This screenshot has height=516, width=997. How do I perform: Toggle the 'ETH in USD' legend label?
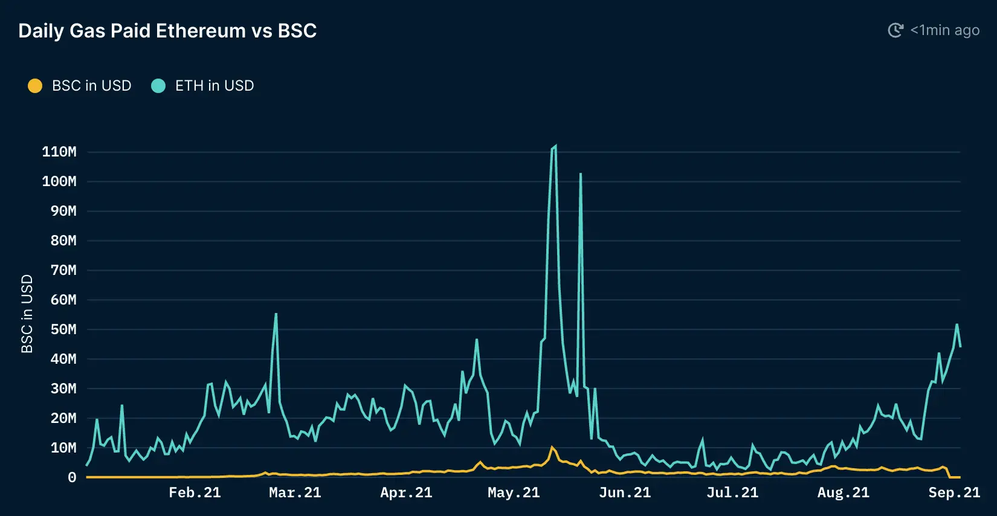(x=215, y=86)
